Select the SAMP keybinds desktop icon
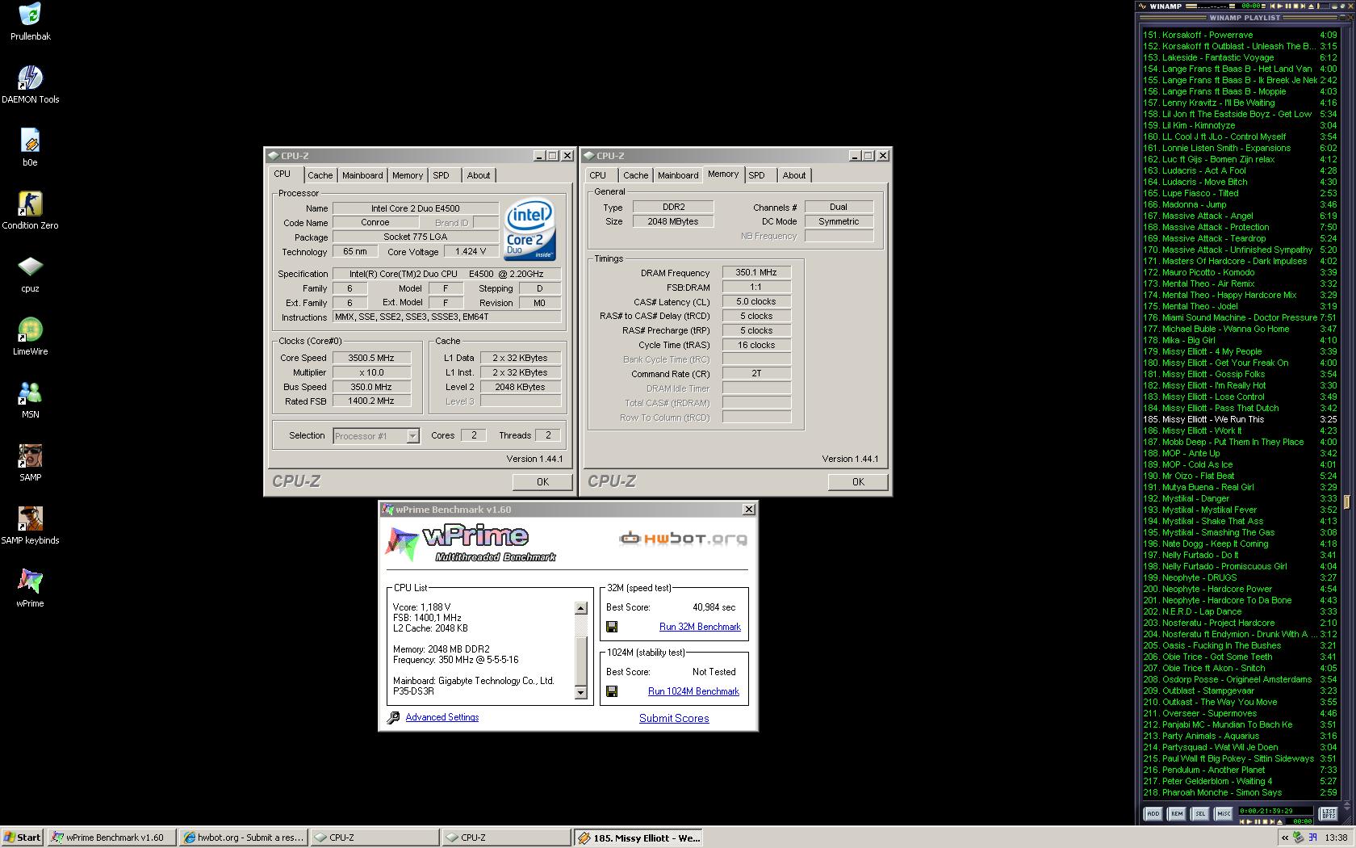Image resolution: width=1356 pixels, height=848 pixels. point(30,518)
